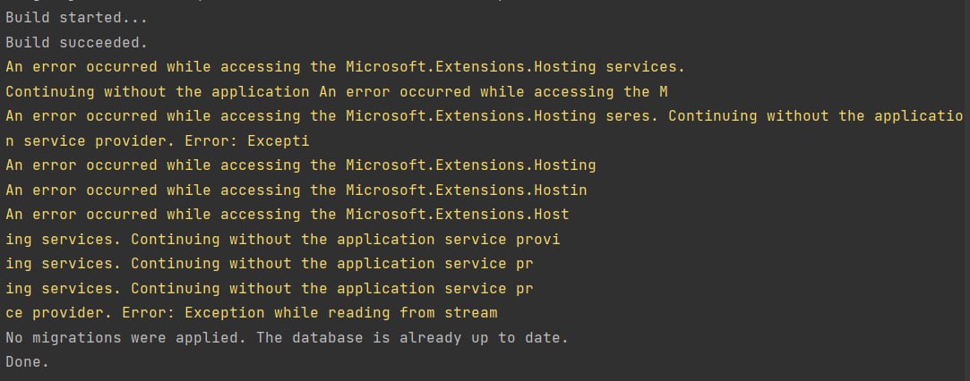970x381 pixels.
Task: Click "Exception while reading from stream" text
Action: pos(341,313)
